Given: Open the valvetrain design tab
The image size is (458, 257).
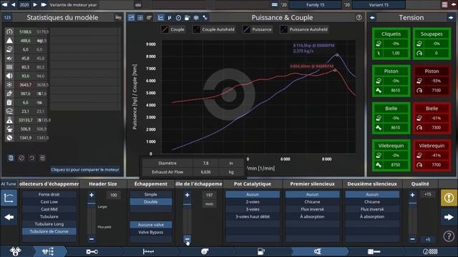Looking at the screenshot, I should click(x=148, y=251).
